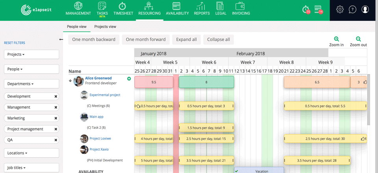Open settings gear icon
The image size is (378, 173).
point(340,9)
